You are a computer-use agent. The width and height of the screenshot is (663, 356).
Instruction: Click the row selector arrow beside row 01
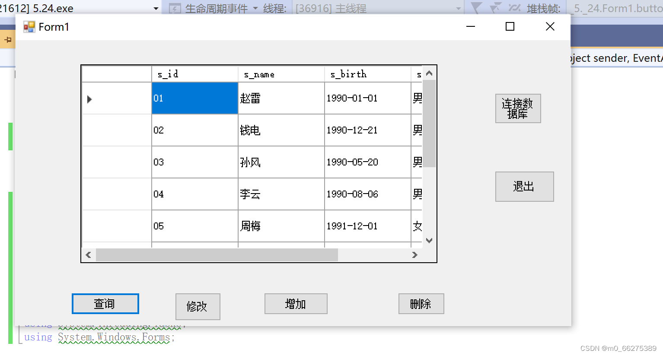pos(89,99)
